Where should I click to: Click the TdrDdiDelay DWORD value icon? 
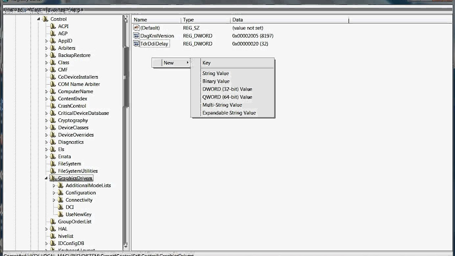pyautogui.click(x=136, y=43)
